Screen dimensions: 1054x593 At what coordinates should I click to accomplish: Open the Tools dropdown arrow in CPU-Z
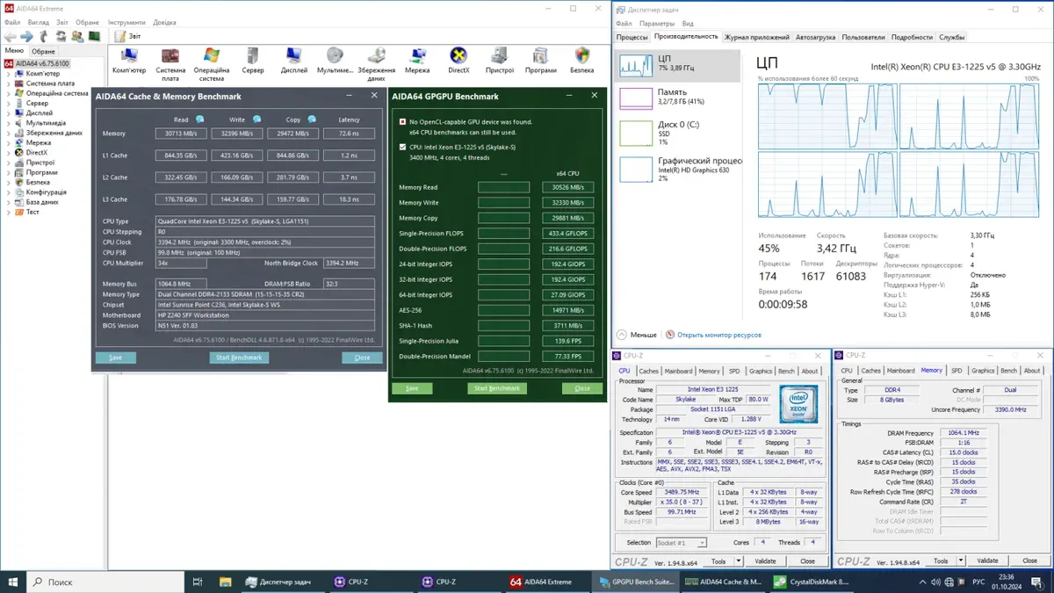(x=738, y=560)
